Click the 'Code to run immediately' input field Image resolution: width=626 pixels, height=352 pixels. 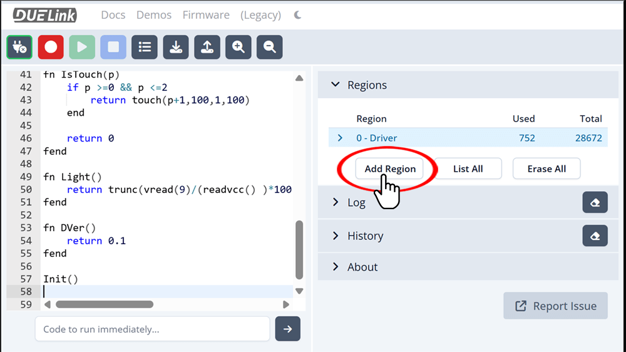point(152,329)
